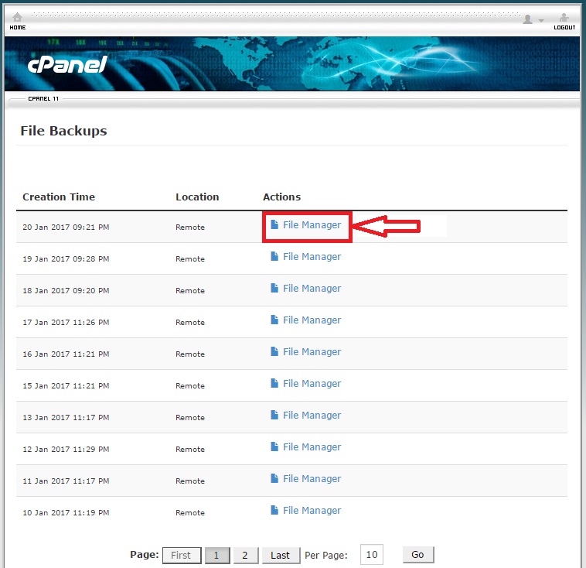Image resolution: width=586 pixels, height=568 pixels.
Task: Select the '15 Jan 2017 11:21 PM' cell
Action: tap(66, 386)
